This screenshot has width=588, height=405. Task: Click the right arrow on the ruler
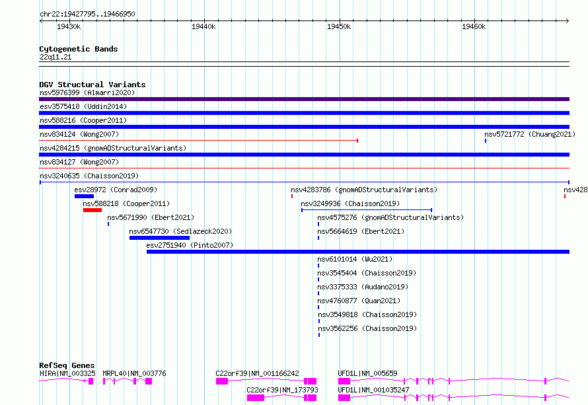(x=568, y=21)
